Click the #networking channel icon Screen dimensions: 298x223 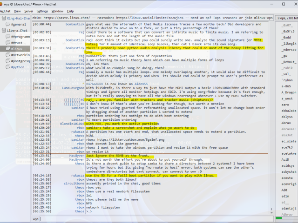8,55
